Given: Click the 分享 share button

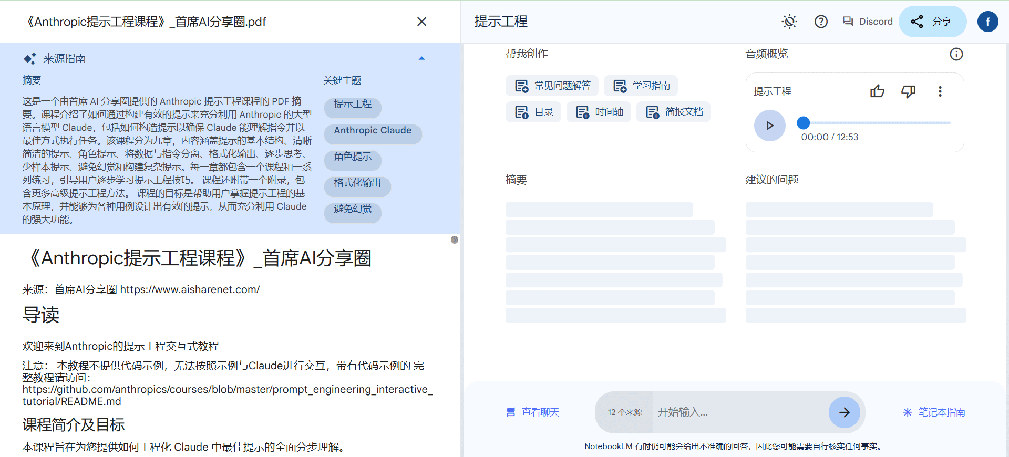Looking at the screenshot, I should pos(932,22).
